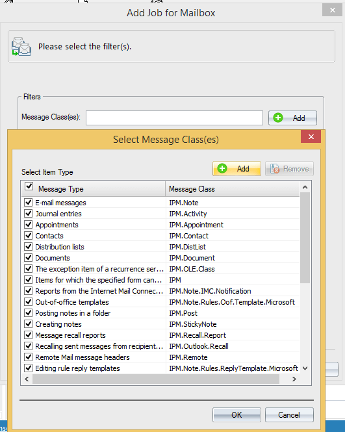Confirm with the OK button
The height and width of the screenshot is (432, 345).
coord(236,415)
